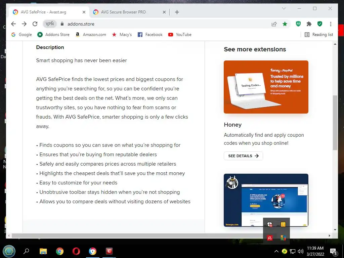This screenshot has height=258, width=344.
Task: Go back with the browser back arrow
Action: (x=13, y=24)
